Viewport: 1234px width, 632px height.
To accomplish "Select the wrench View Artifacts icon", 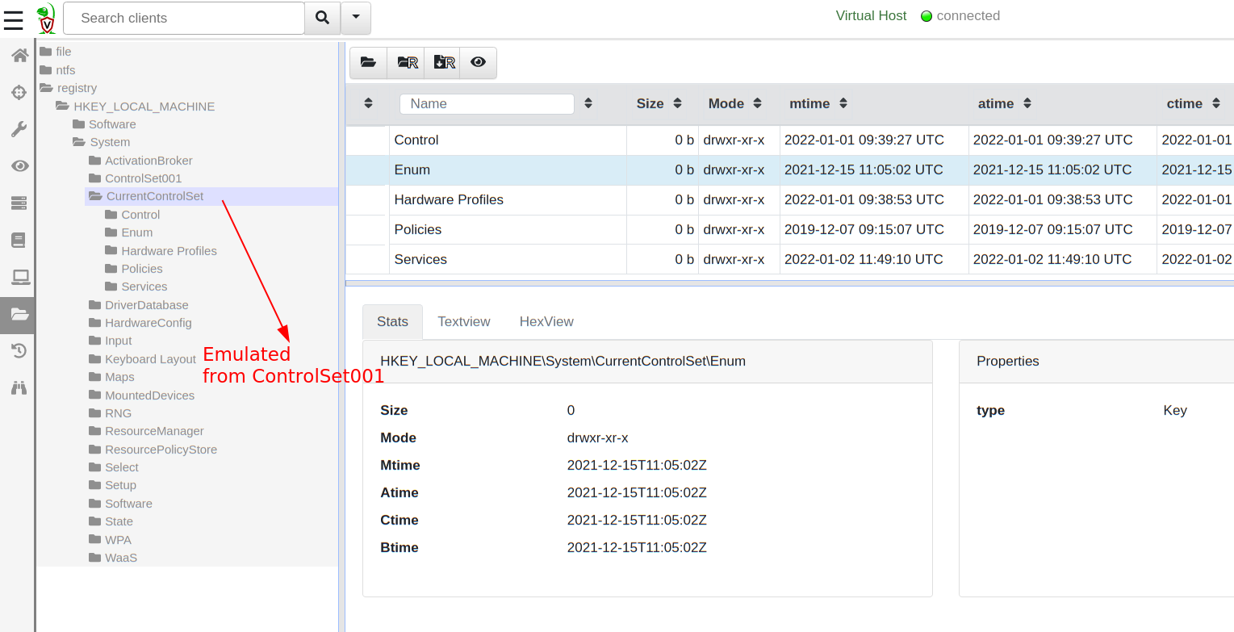I will (x=18, y=128).
